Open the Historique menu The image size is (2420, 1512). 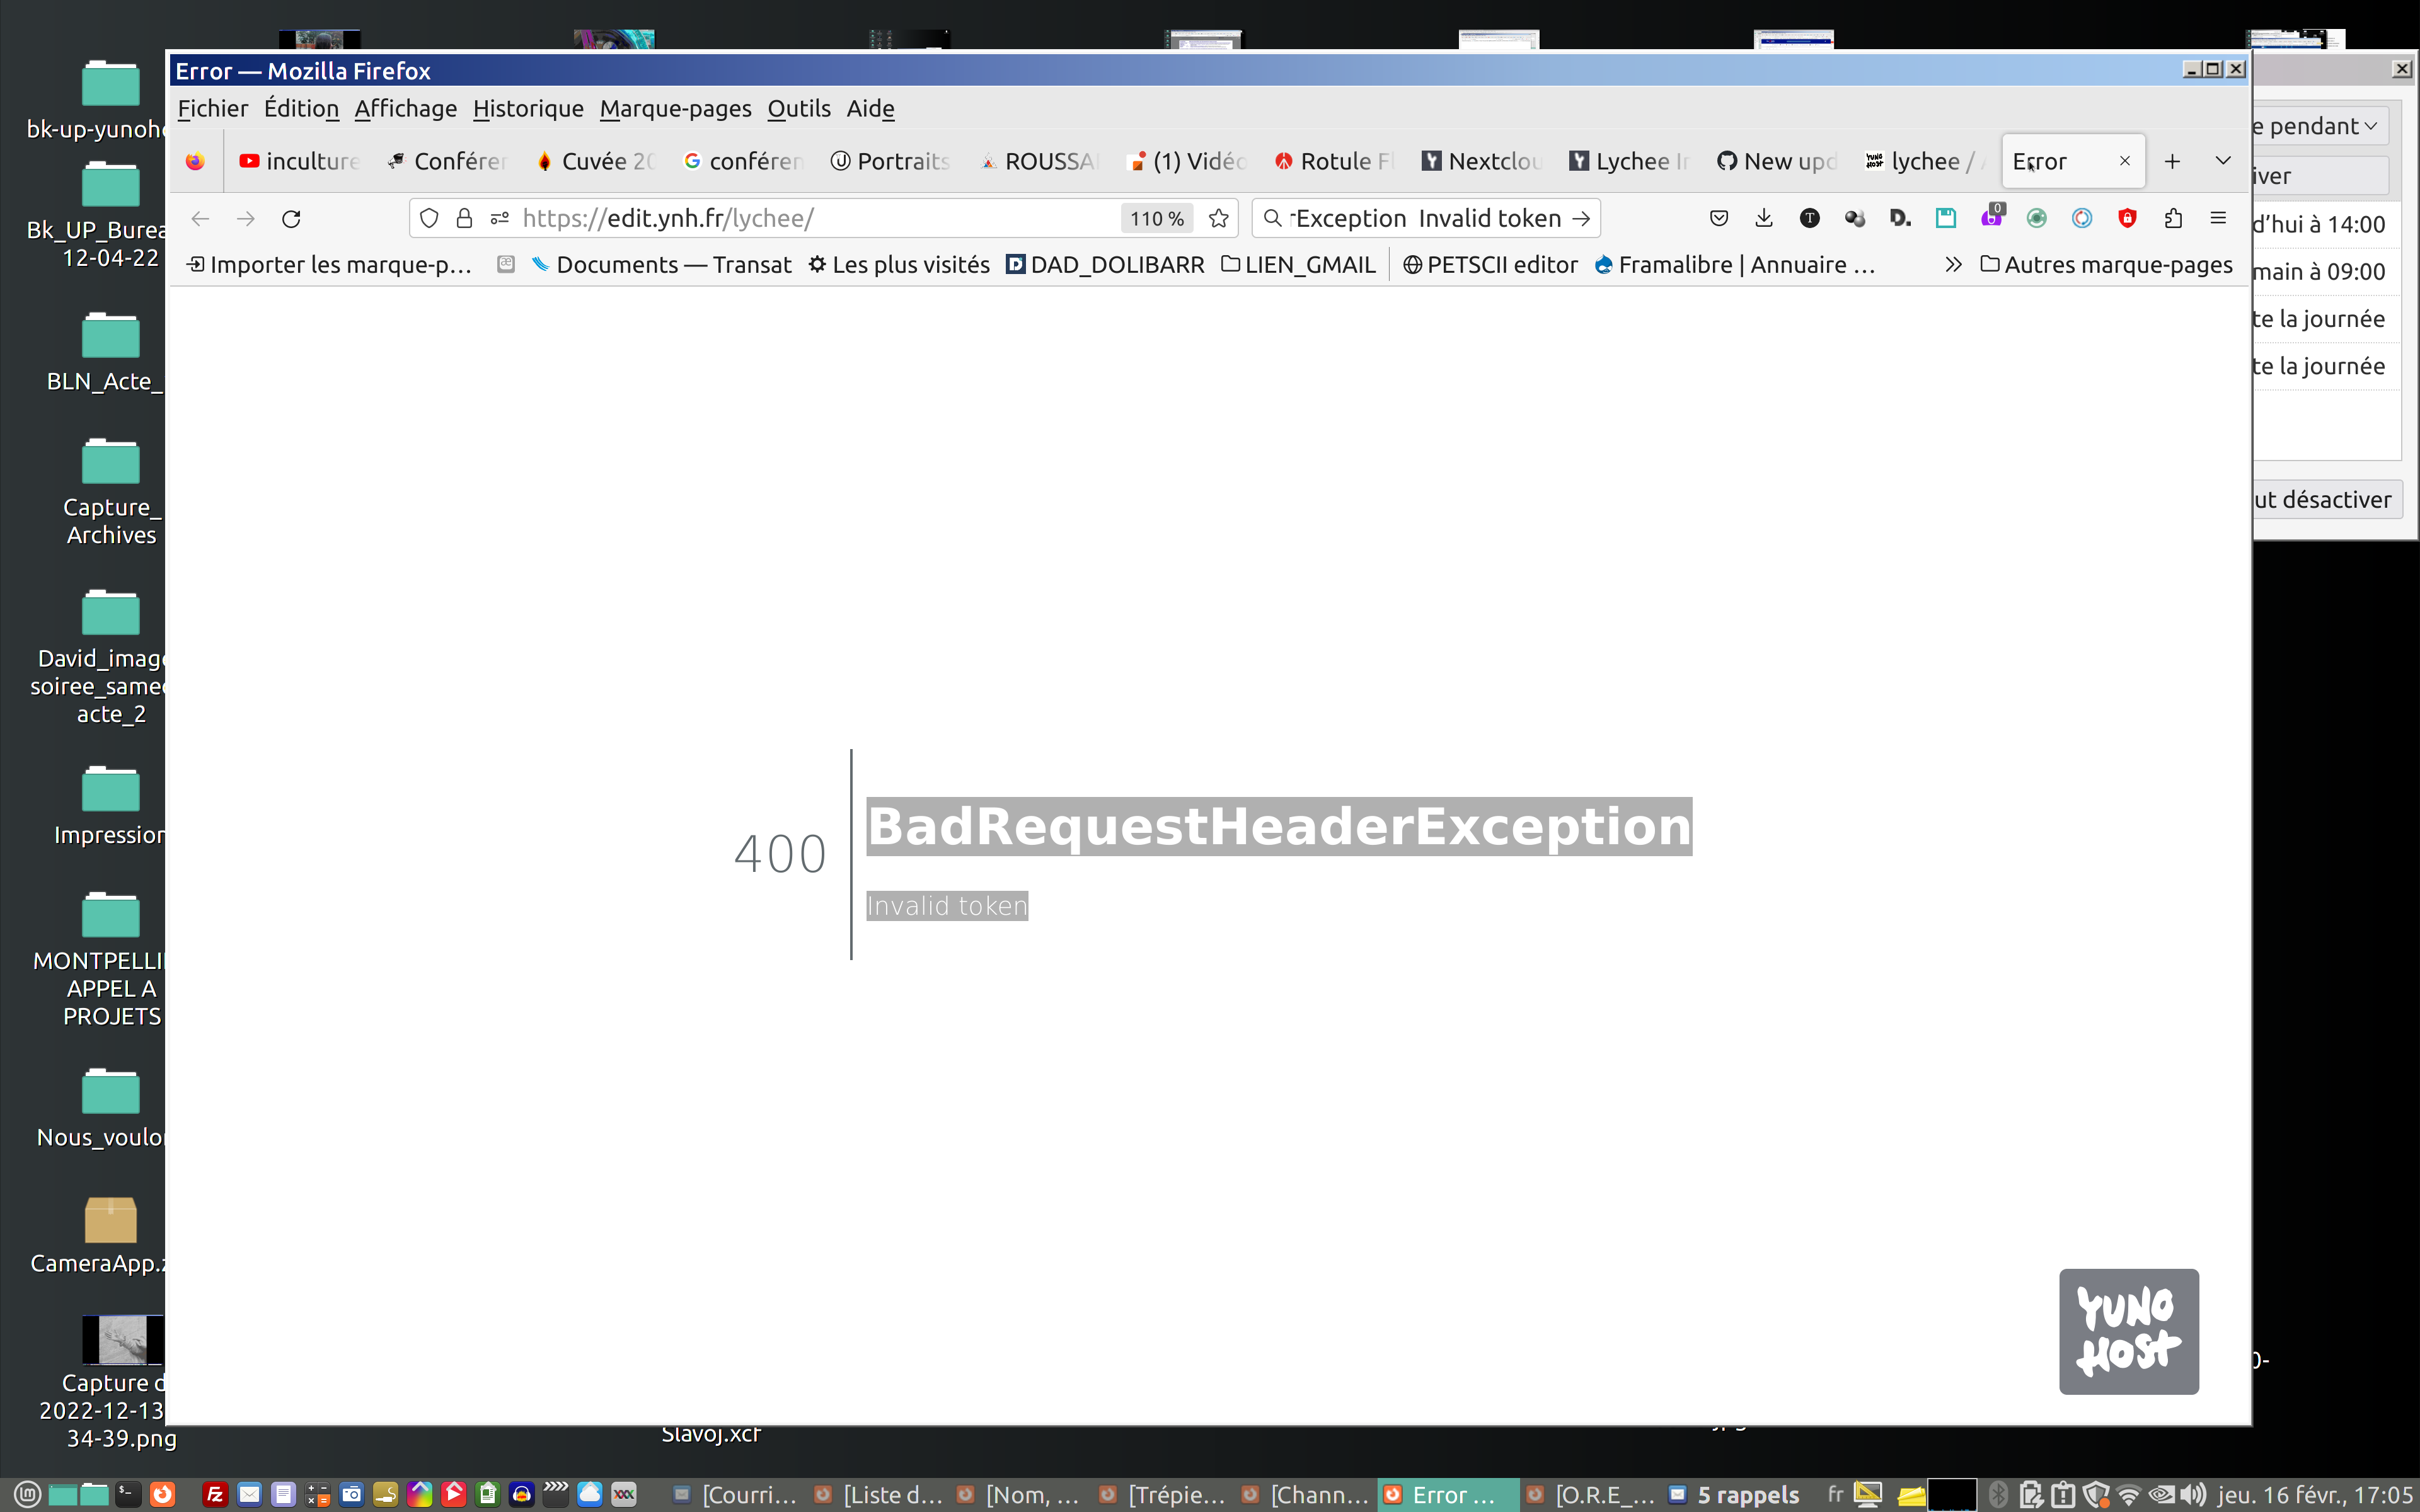528,108
